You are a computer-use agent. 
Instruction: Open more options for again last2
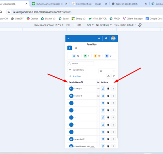coord(113,139)
